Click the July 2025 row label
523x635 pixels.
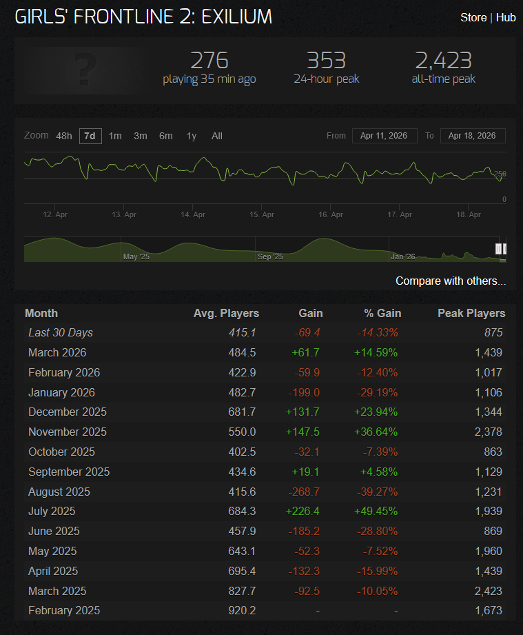[52, 511]
